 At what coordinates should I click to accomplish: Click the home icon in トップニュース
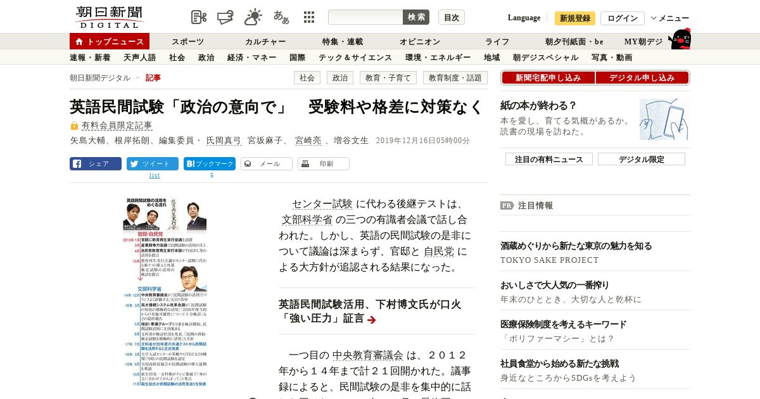(79, 42)
